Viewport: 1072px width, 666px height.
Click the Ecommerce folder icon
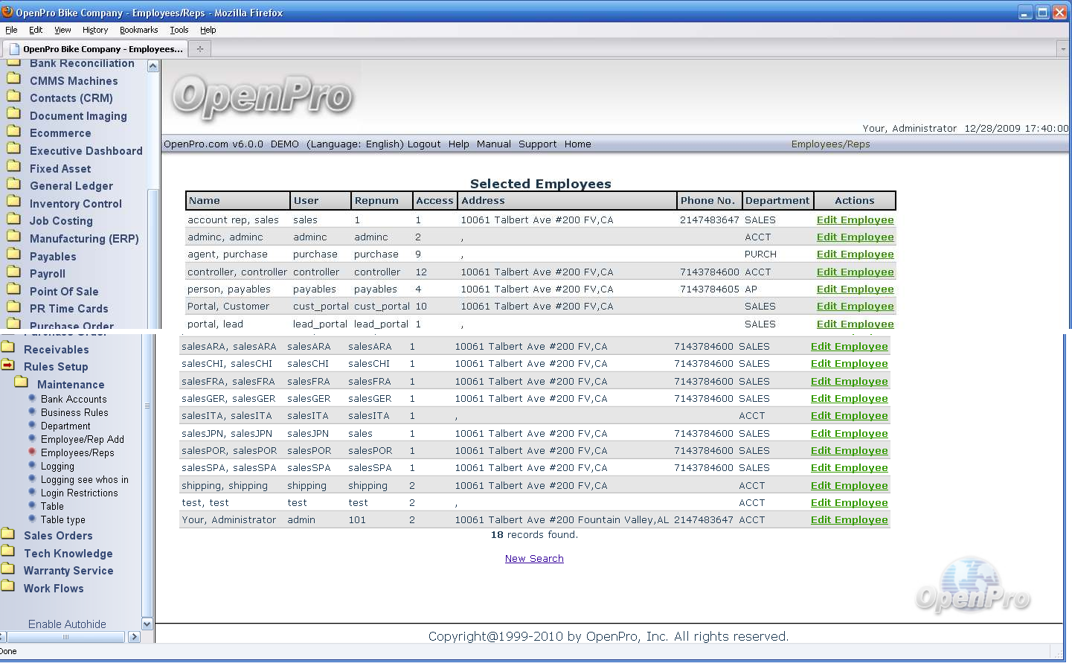pyautogui.click(x=13, y=132)
